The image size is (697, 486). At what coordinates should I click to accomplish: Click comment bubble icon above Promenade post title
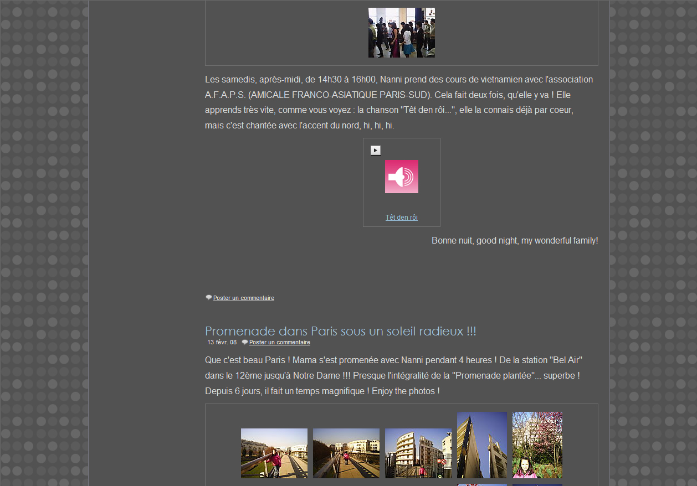point(208,298)
